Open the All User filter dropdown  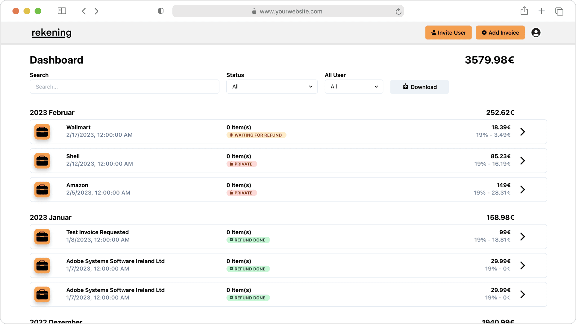(x=354, y=87)
